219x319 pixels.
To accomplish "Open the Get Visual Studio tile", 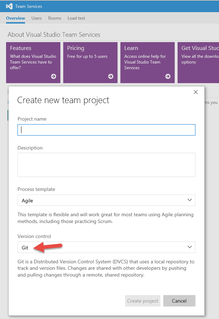I will (198, 62).
